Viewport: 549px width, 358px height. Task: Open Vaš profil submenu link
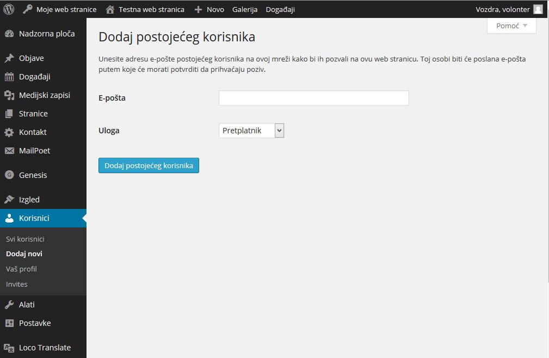point(21,269)
